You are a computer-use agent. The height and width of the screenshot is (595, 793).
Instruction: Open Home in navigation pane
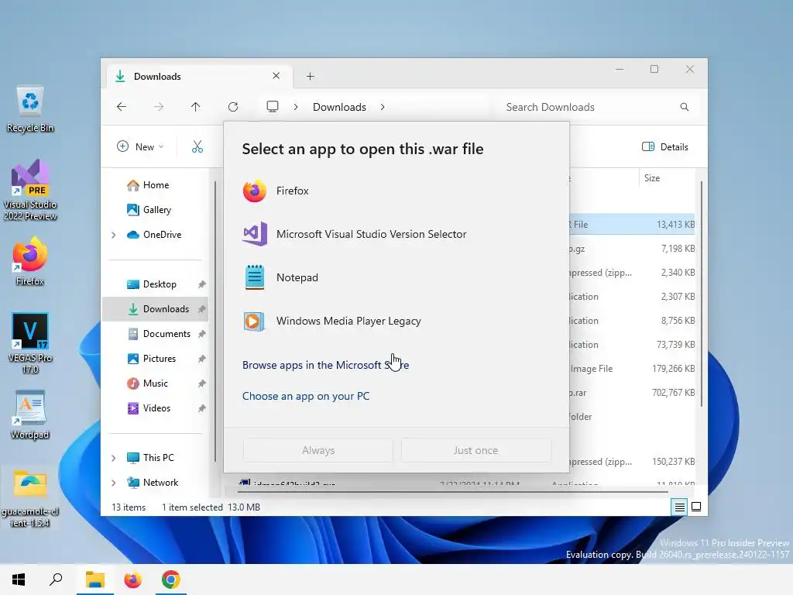156,185
